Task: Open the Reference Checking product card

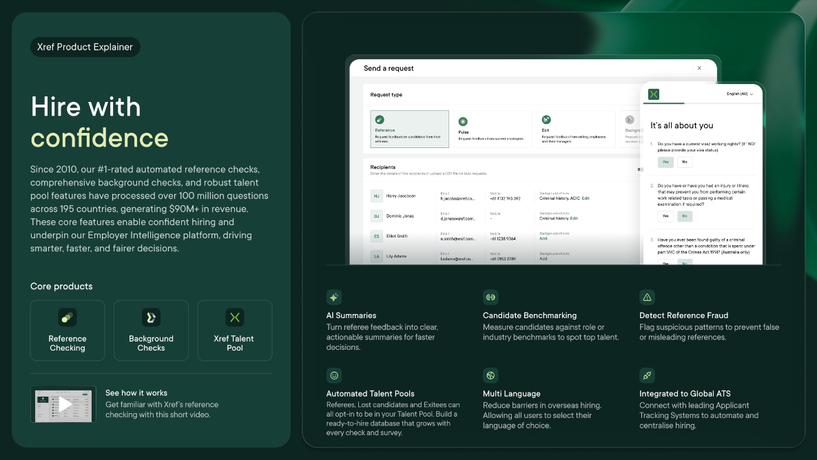Action: pos(68,331)
